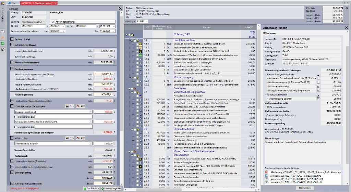
Task: Click the Zahlung freigeben button
Action: tap(111, 189)
